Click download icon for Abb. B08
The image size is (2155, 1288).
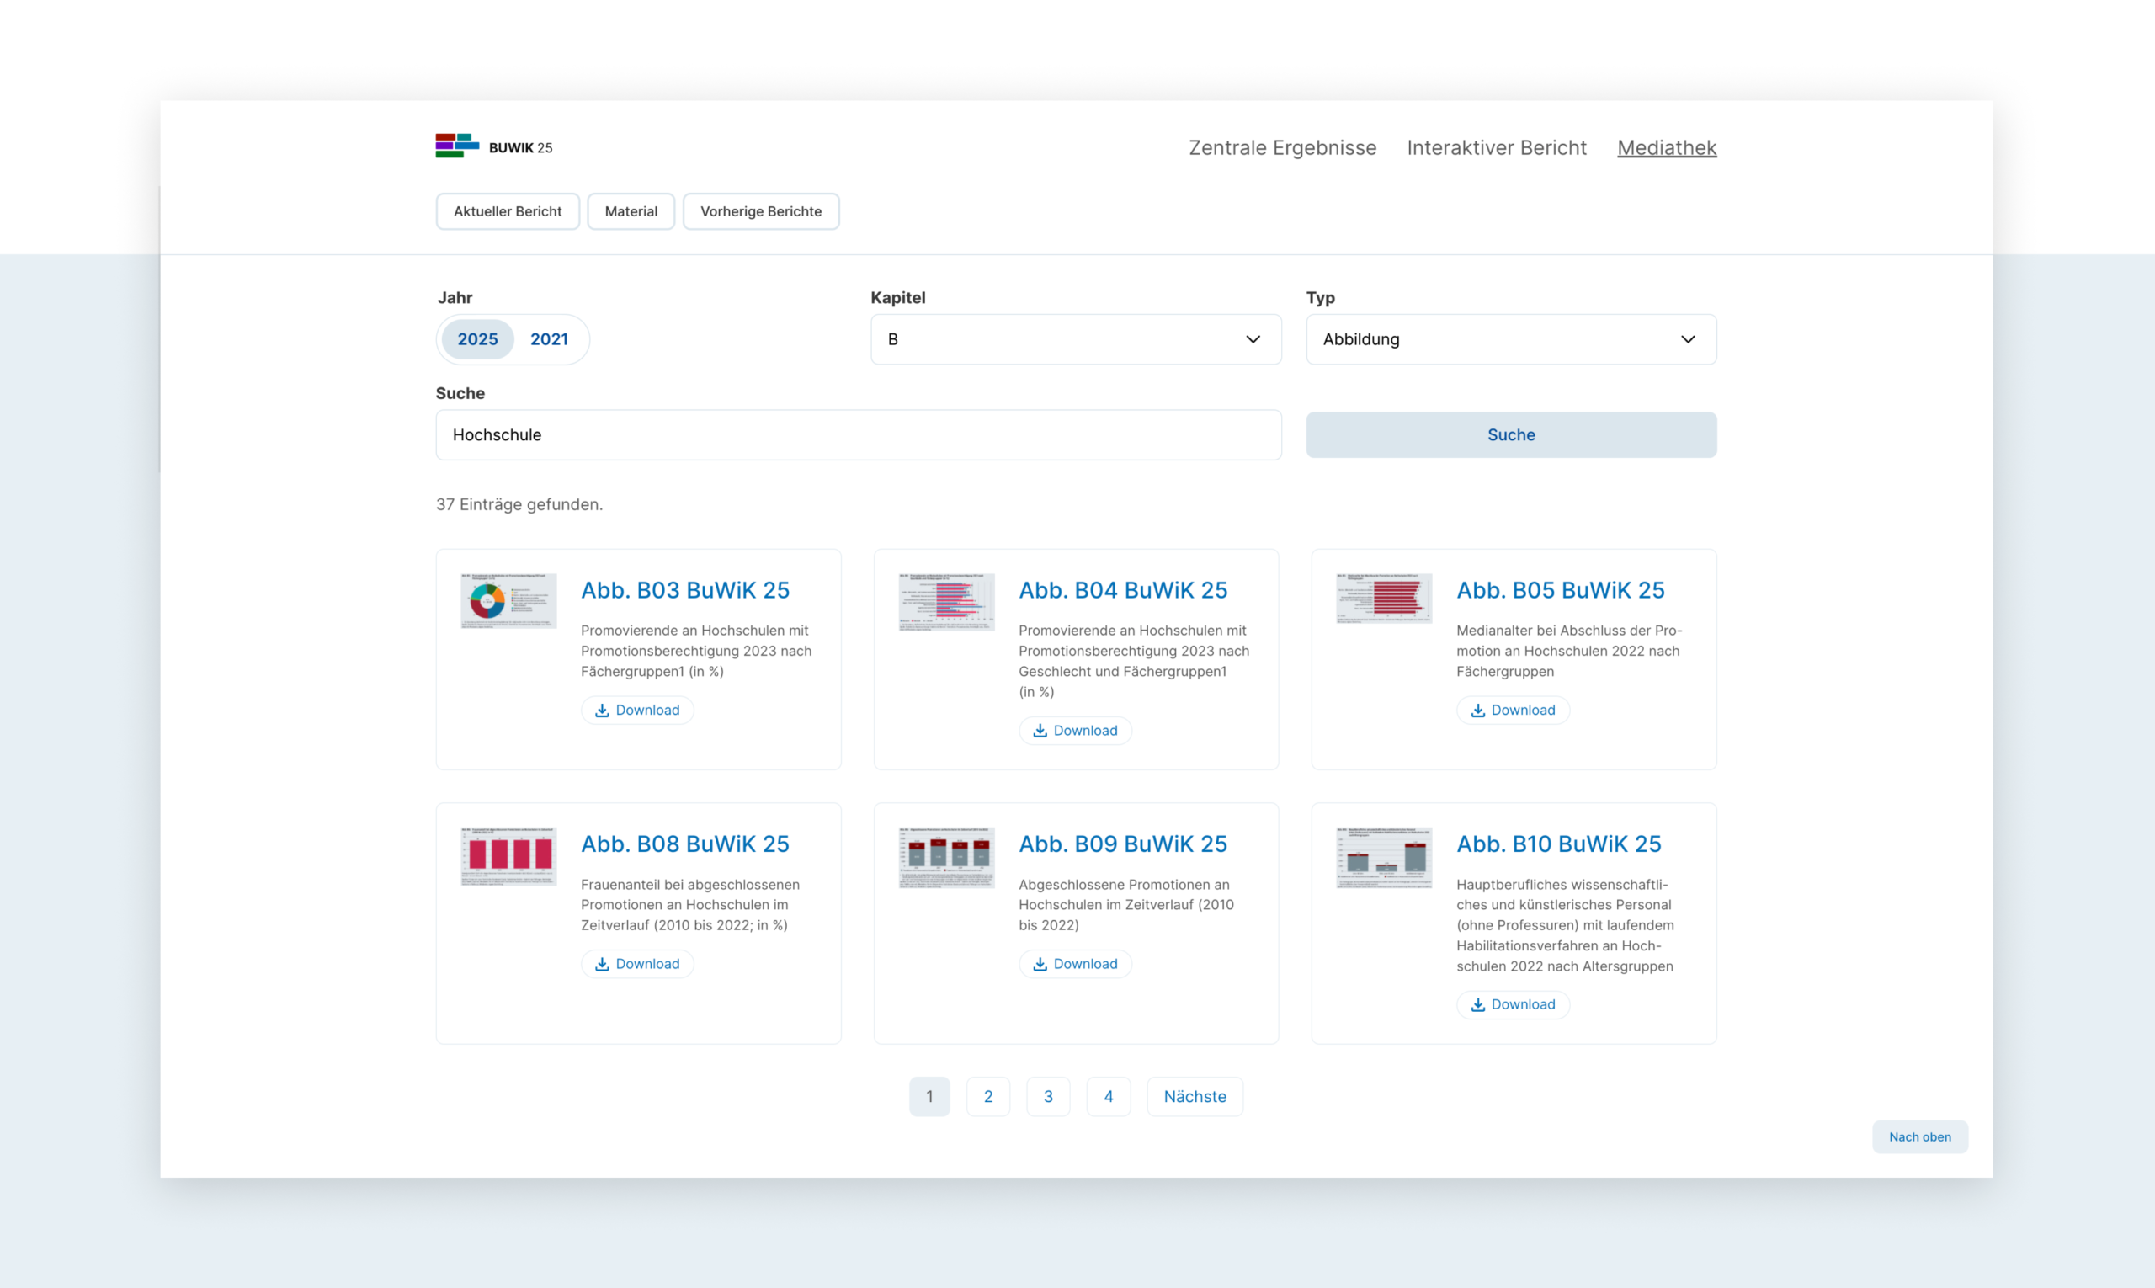click(x=601, y=964)
